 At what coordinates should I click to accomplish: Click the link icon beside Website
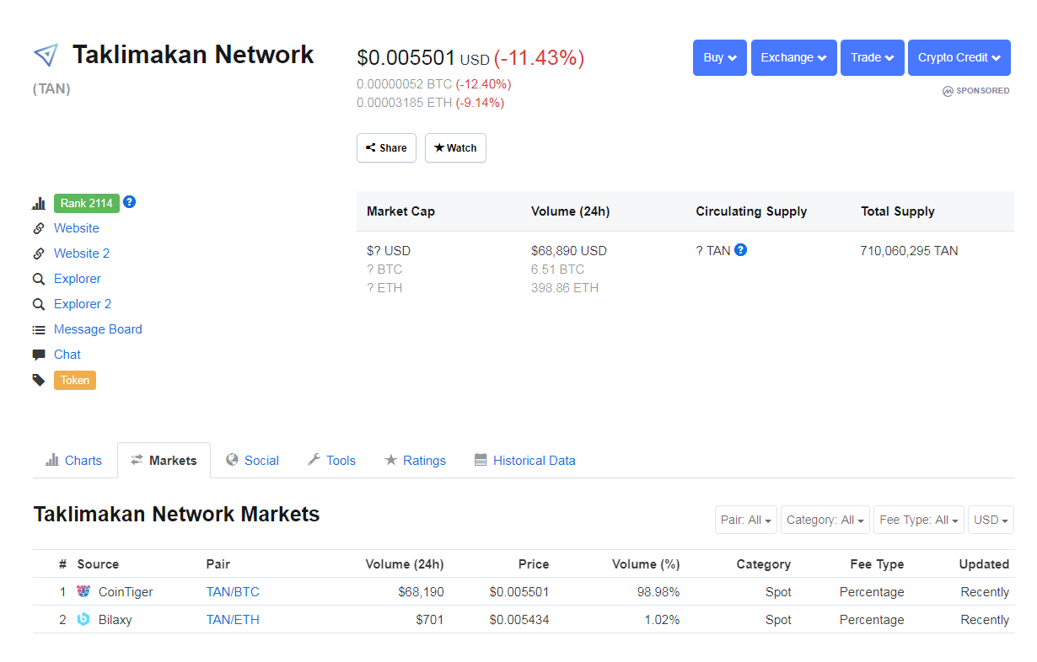click(x=39, y=228)
